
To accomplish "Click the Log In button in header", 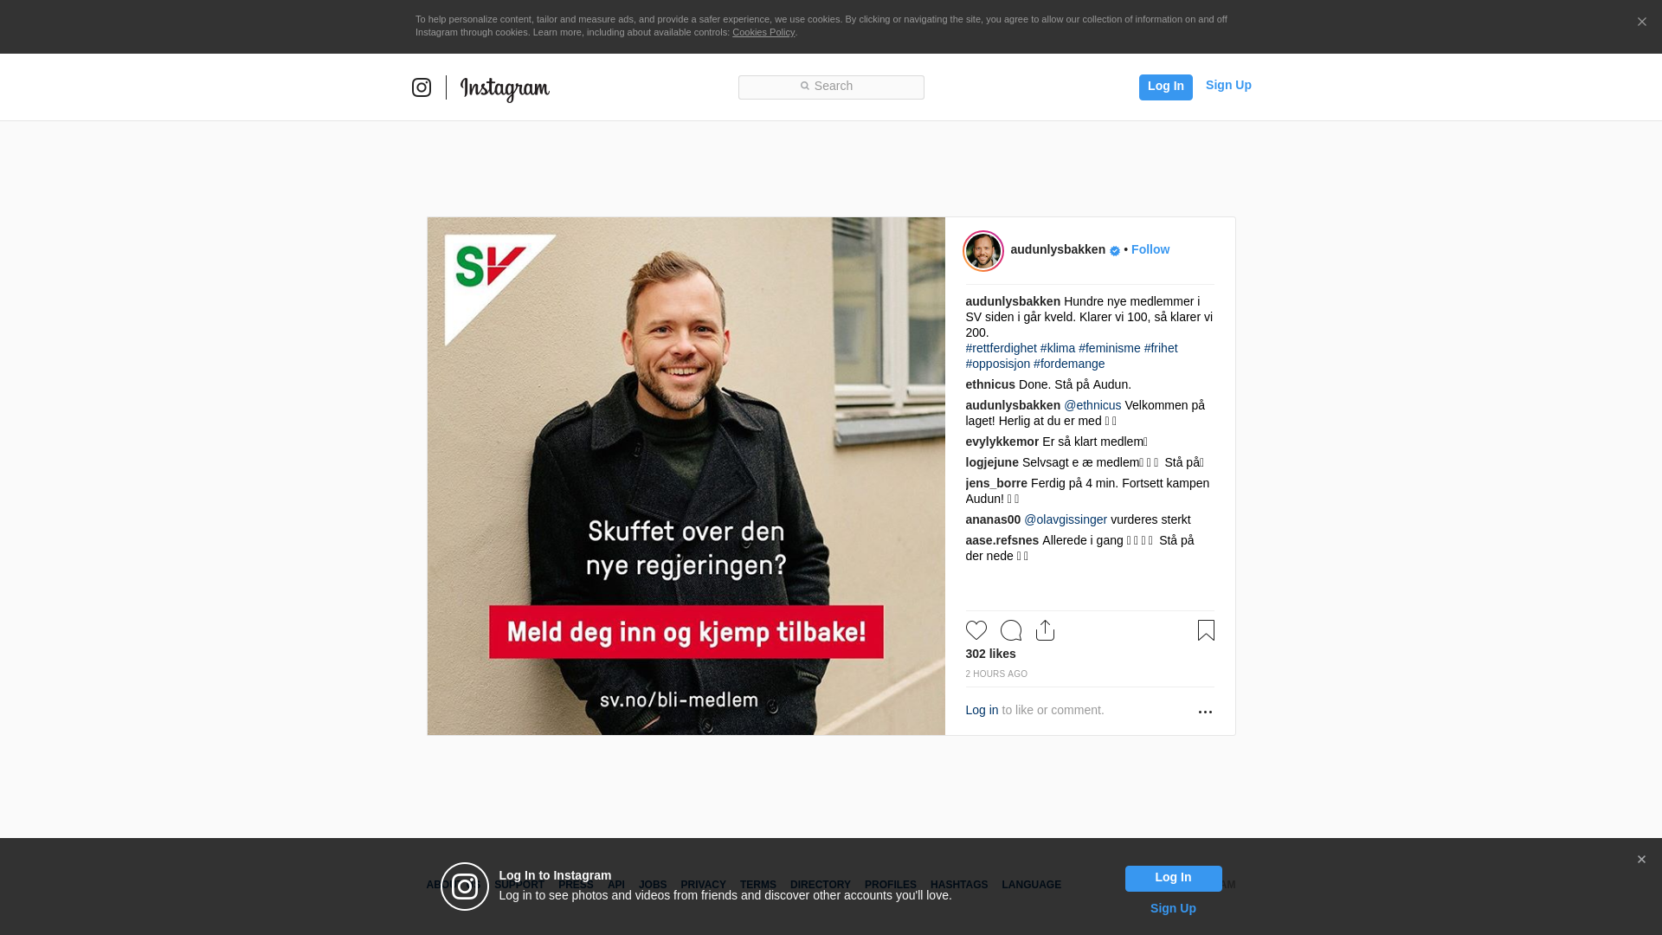I will click(1165, 87).
